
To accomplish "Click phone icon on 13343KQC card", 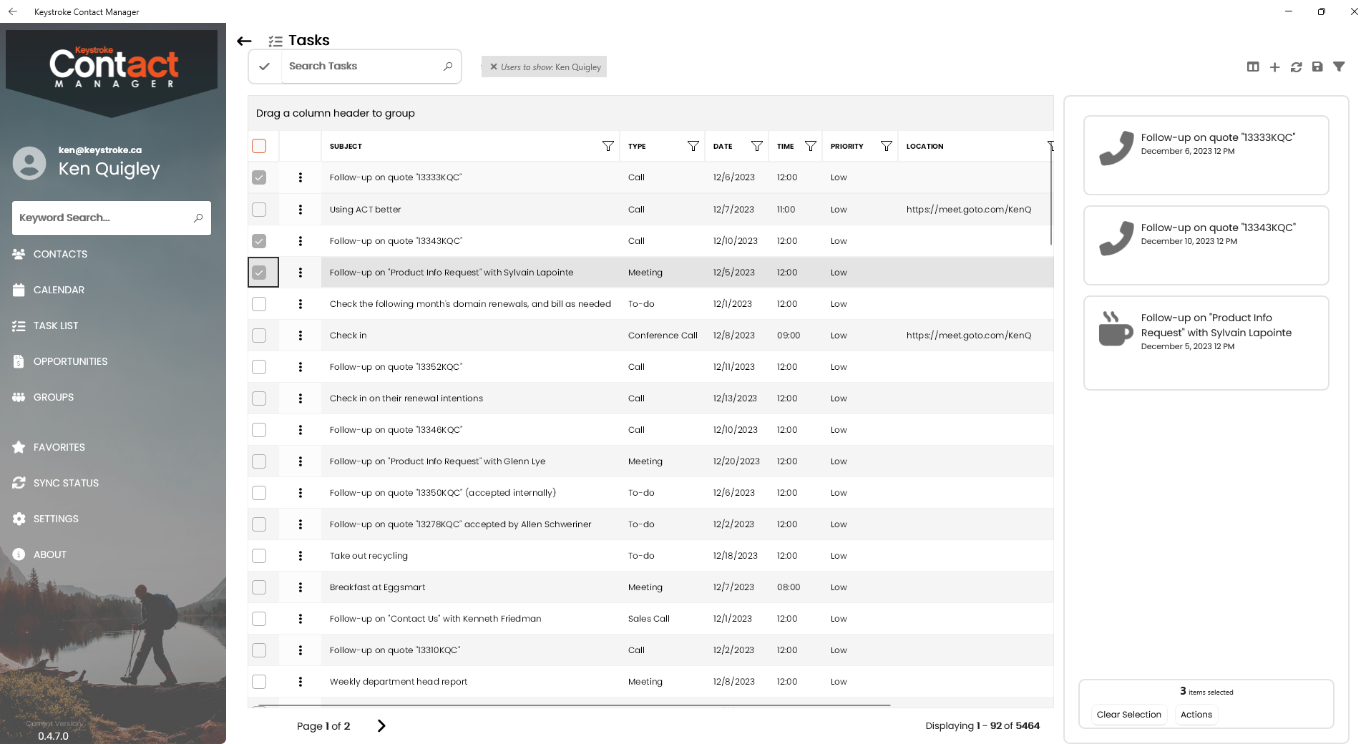I will (x=1116, y=238).
